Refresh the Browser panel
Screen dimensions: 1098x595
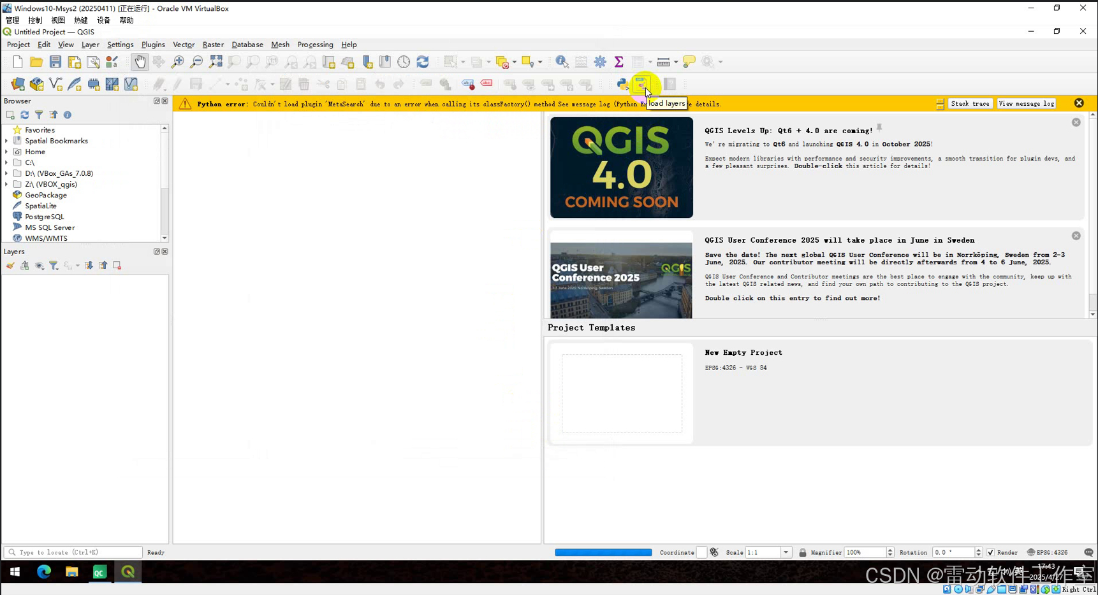[x=25, y=115]
